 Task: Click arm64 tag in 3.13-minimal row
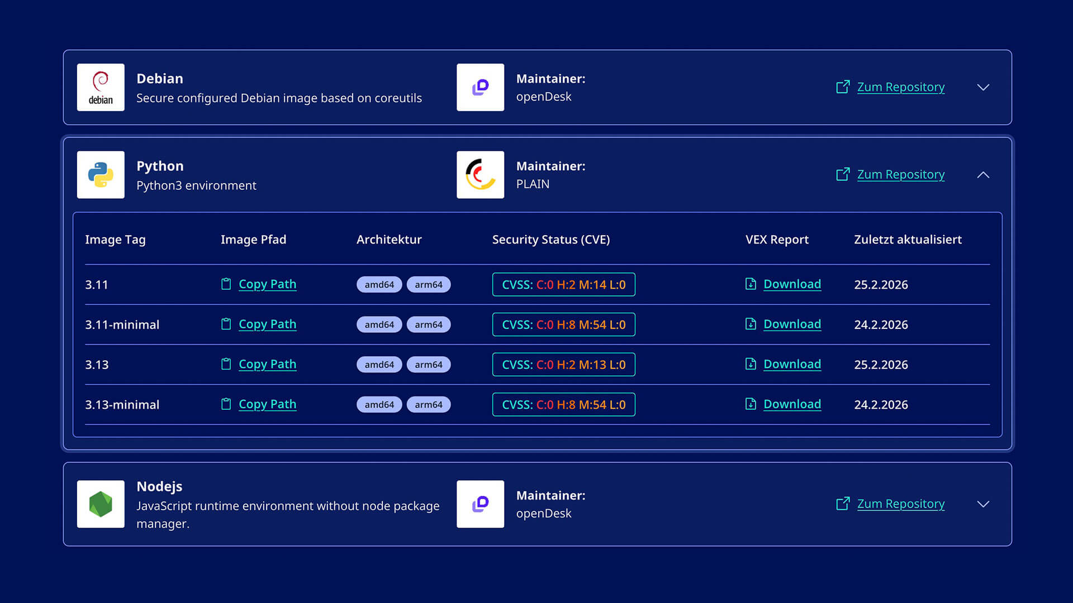pos(428,405)
